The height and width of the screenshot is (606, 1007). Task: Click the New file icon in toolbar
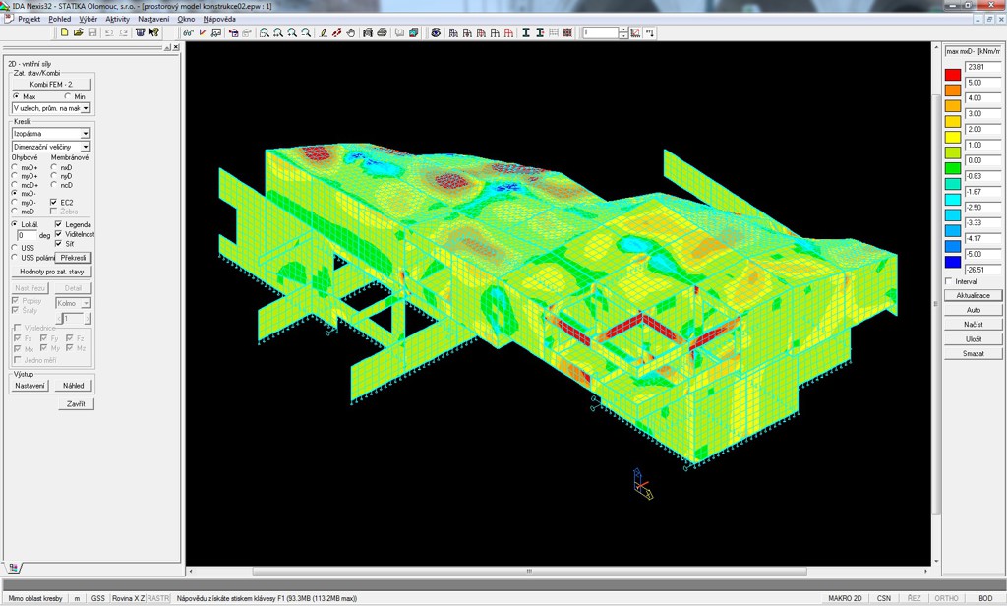[65, 32]
